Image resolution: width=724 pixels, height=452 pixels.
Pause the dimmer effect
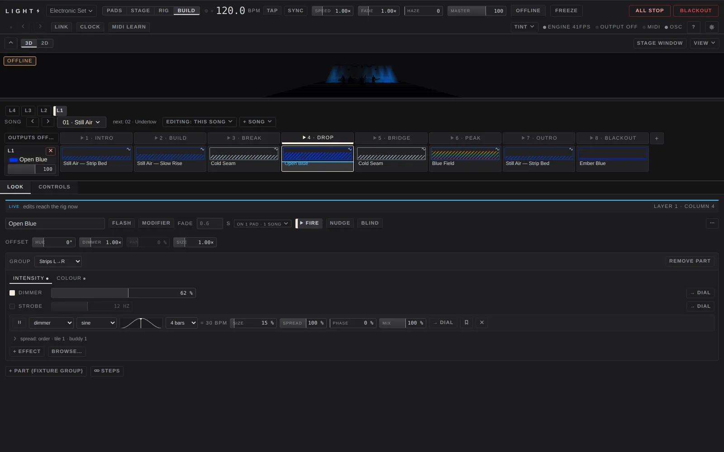point(19,323)
